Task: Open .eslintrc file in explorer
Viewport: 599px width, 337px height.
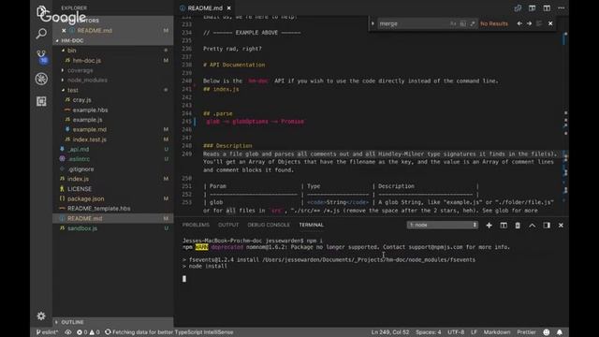Action: 79,159
